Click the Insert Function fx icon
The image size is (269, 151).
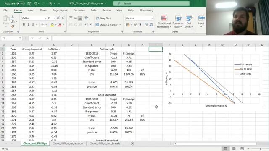47,38
